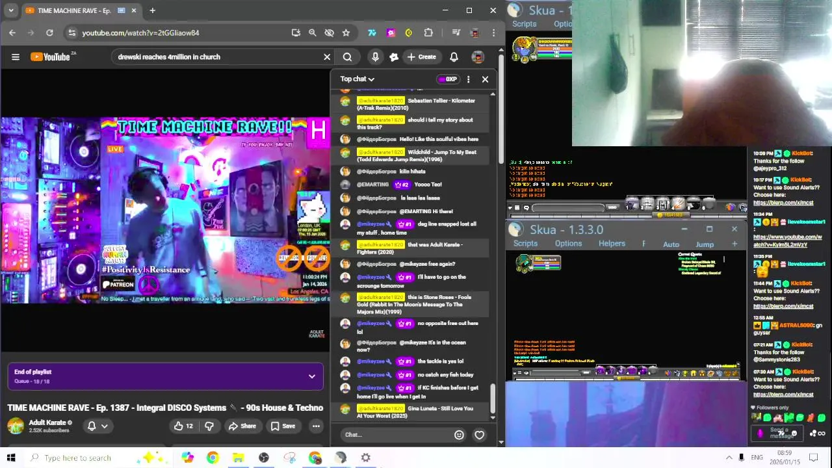Image resolution: width=832 pixels, height=468 pixels.
Task: Click ASTRAL5090 username in Kick chat
Action: pyautogui.click(x=796, y=325)
